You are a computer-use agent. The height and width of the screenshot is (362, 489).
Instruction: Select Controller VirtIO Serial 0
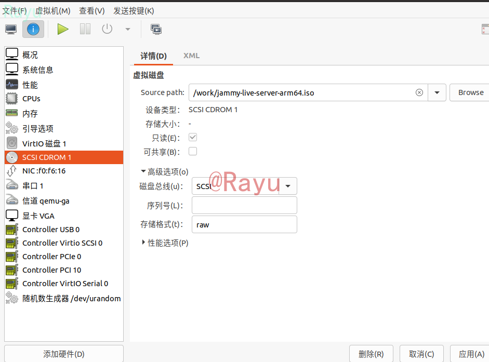point(64,284)
